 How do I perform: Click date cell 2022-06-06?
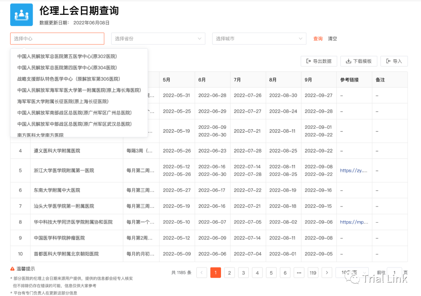(212, 254)
